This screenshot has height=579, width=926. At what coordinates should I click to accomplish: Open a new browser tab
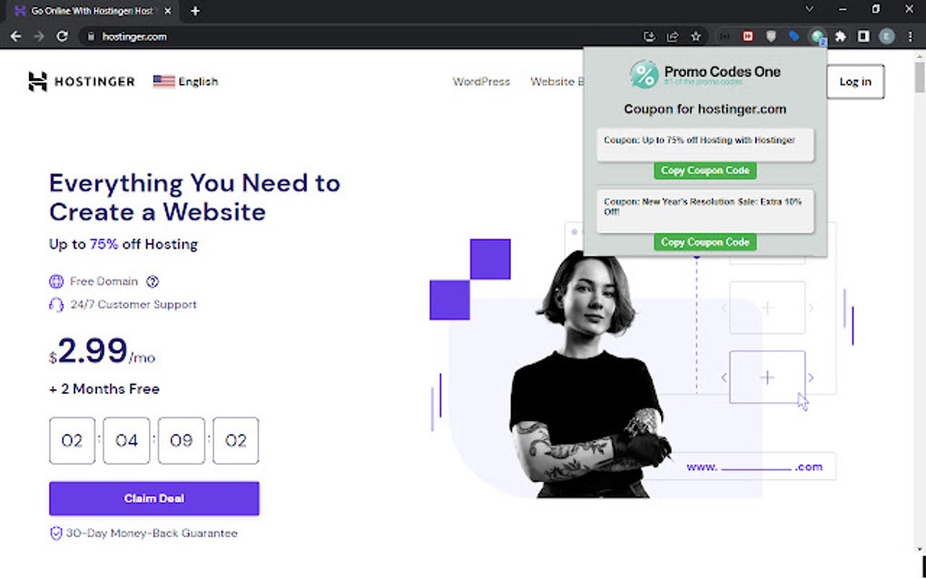(x=195, y=11)
